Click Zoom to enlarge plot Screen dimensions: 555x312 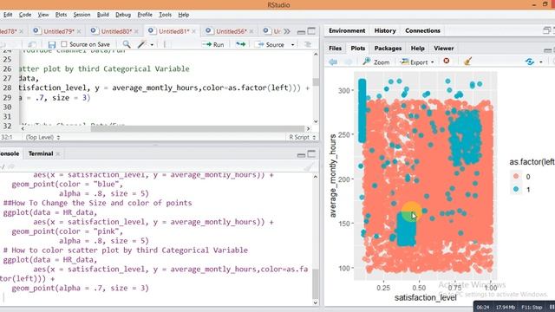click(x=376, y=62)
